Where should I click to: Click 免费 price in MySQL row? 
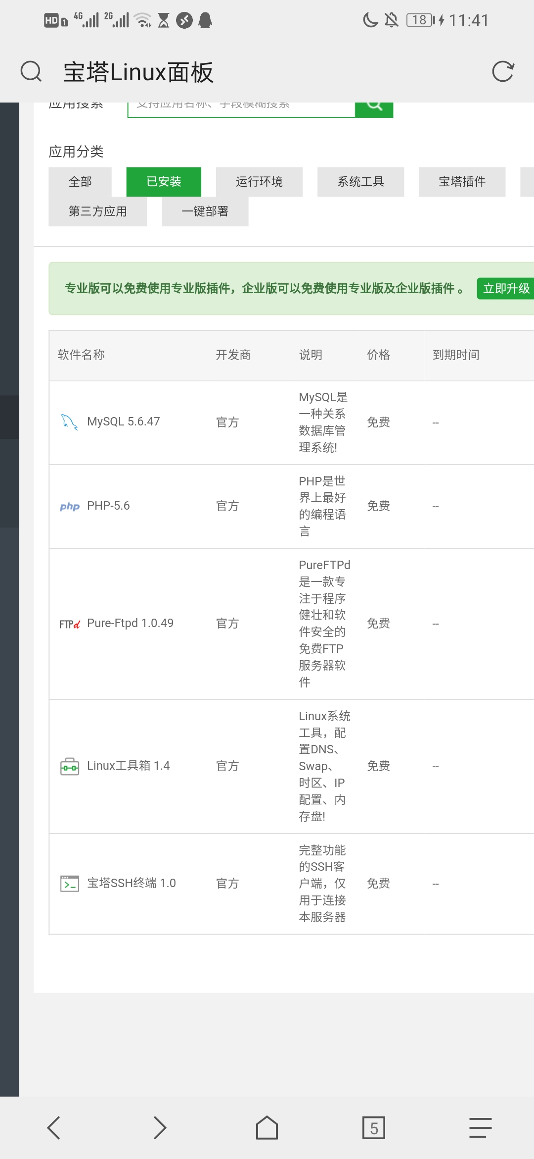[378, 422]
